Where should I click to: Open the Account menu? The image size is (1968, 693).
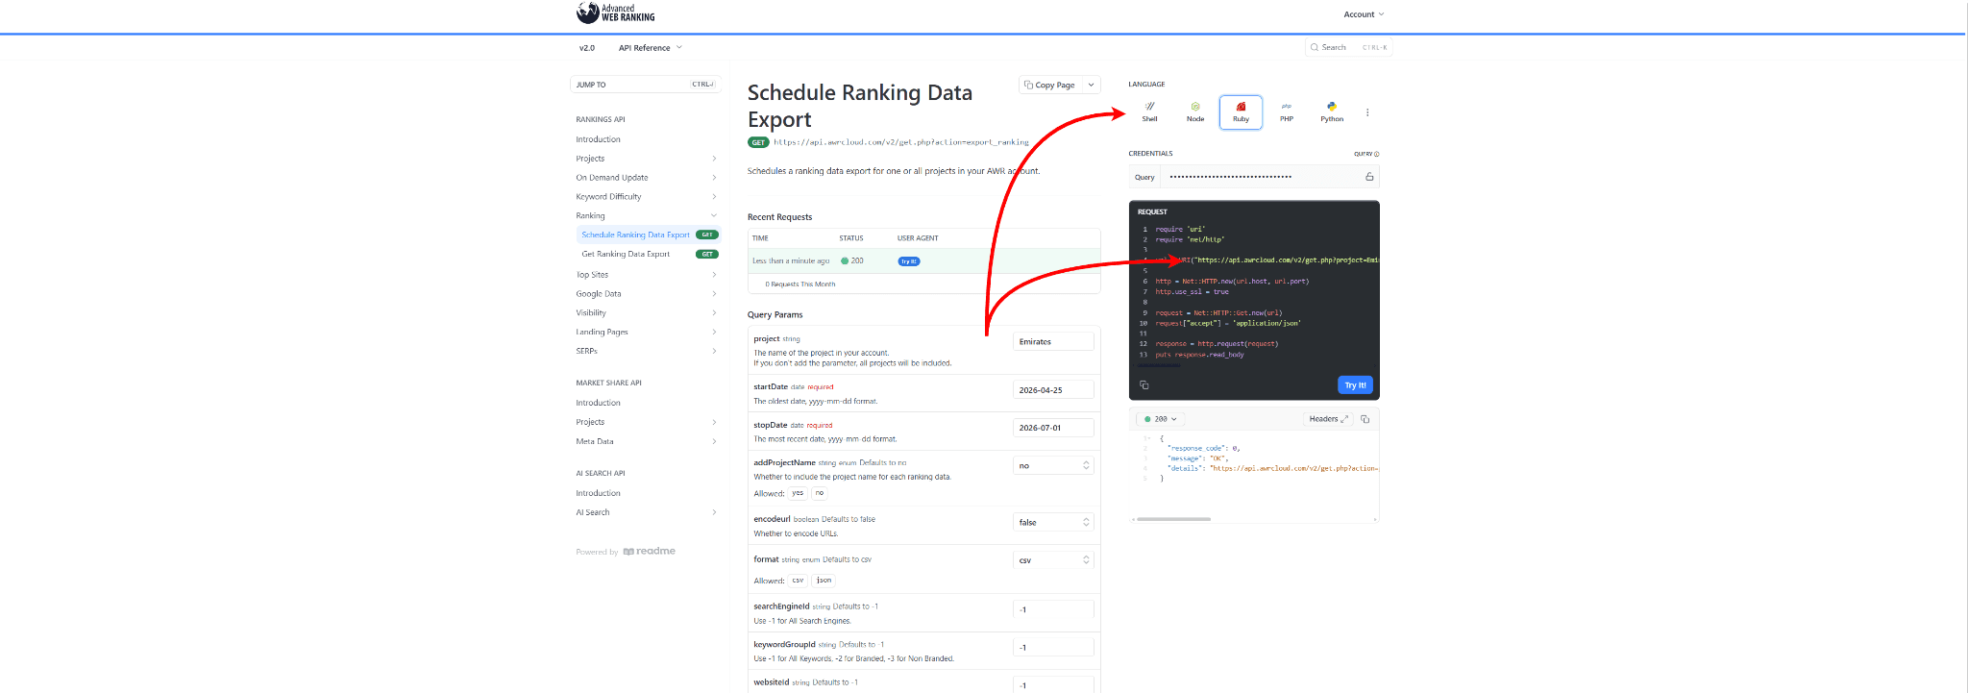pos(1364,14)
